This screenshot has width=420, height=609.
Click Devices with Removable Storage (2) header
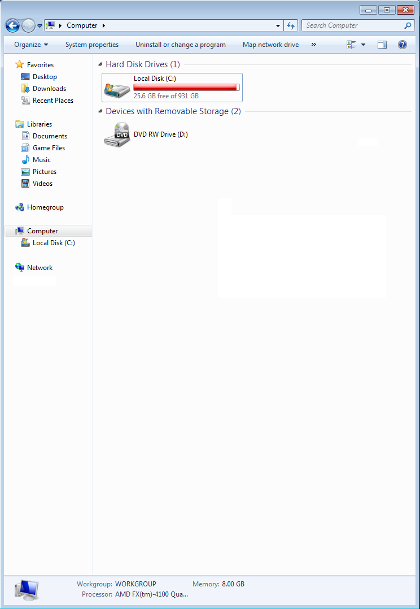coord(173,111)
